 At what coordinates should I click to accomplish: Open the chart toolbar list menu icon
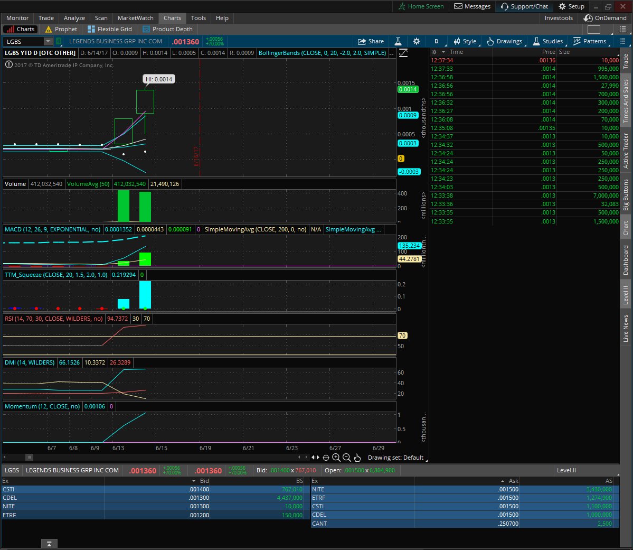pyautogui.click(x=622, y=41)
